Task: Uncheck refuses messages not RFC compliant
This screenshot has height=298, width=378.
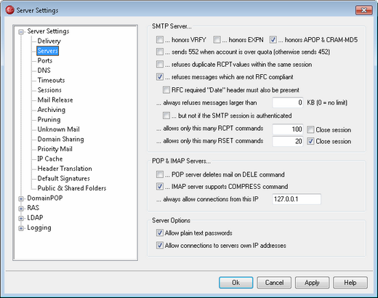Action: [160, 77]
